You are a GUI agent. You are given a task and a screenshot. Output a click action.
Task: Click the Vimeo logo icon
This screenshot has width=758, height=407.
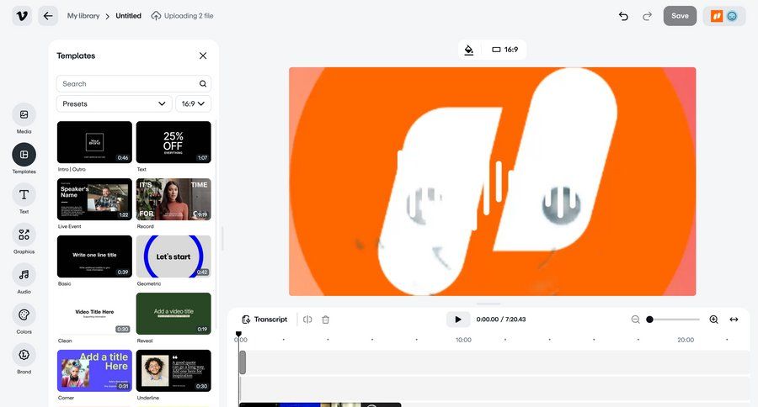(22, 16)
